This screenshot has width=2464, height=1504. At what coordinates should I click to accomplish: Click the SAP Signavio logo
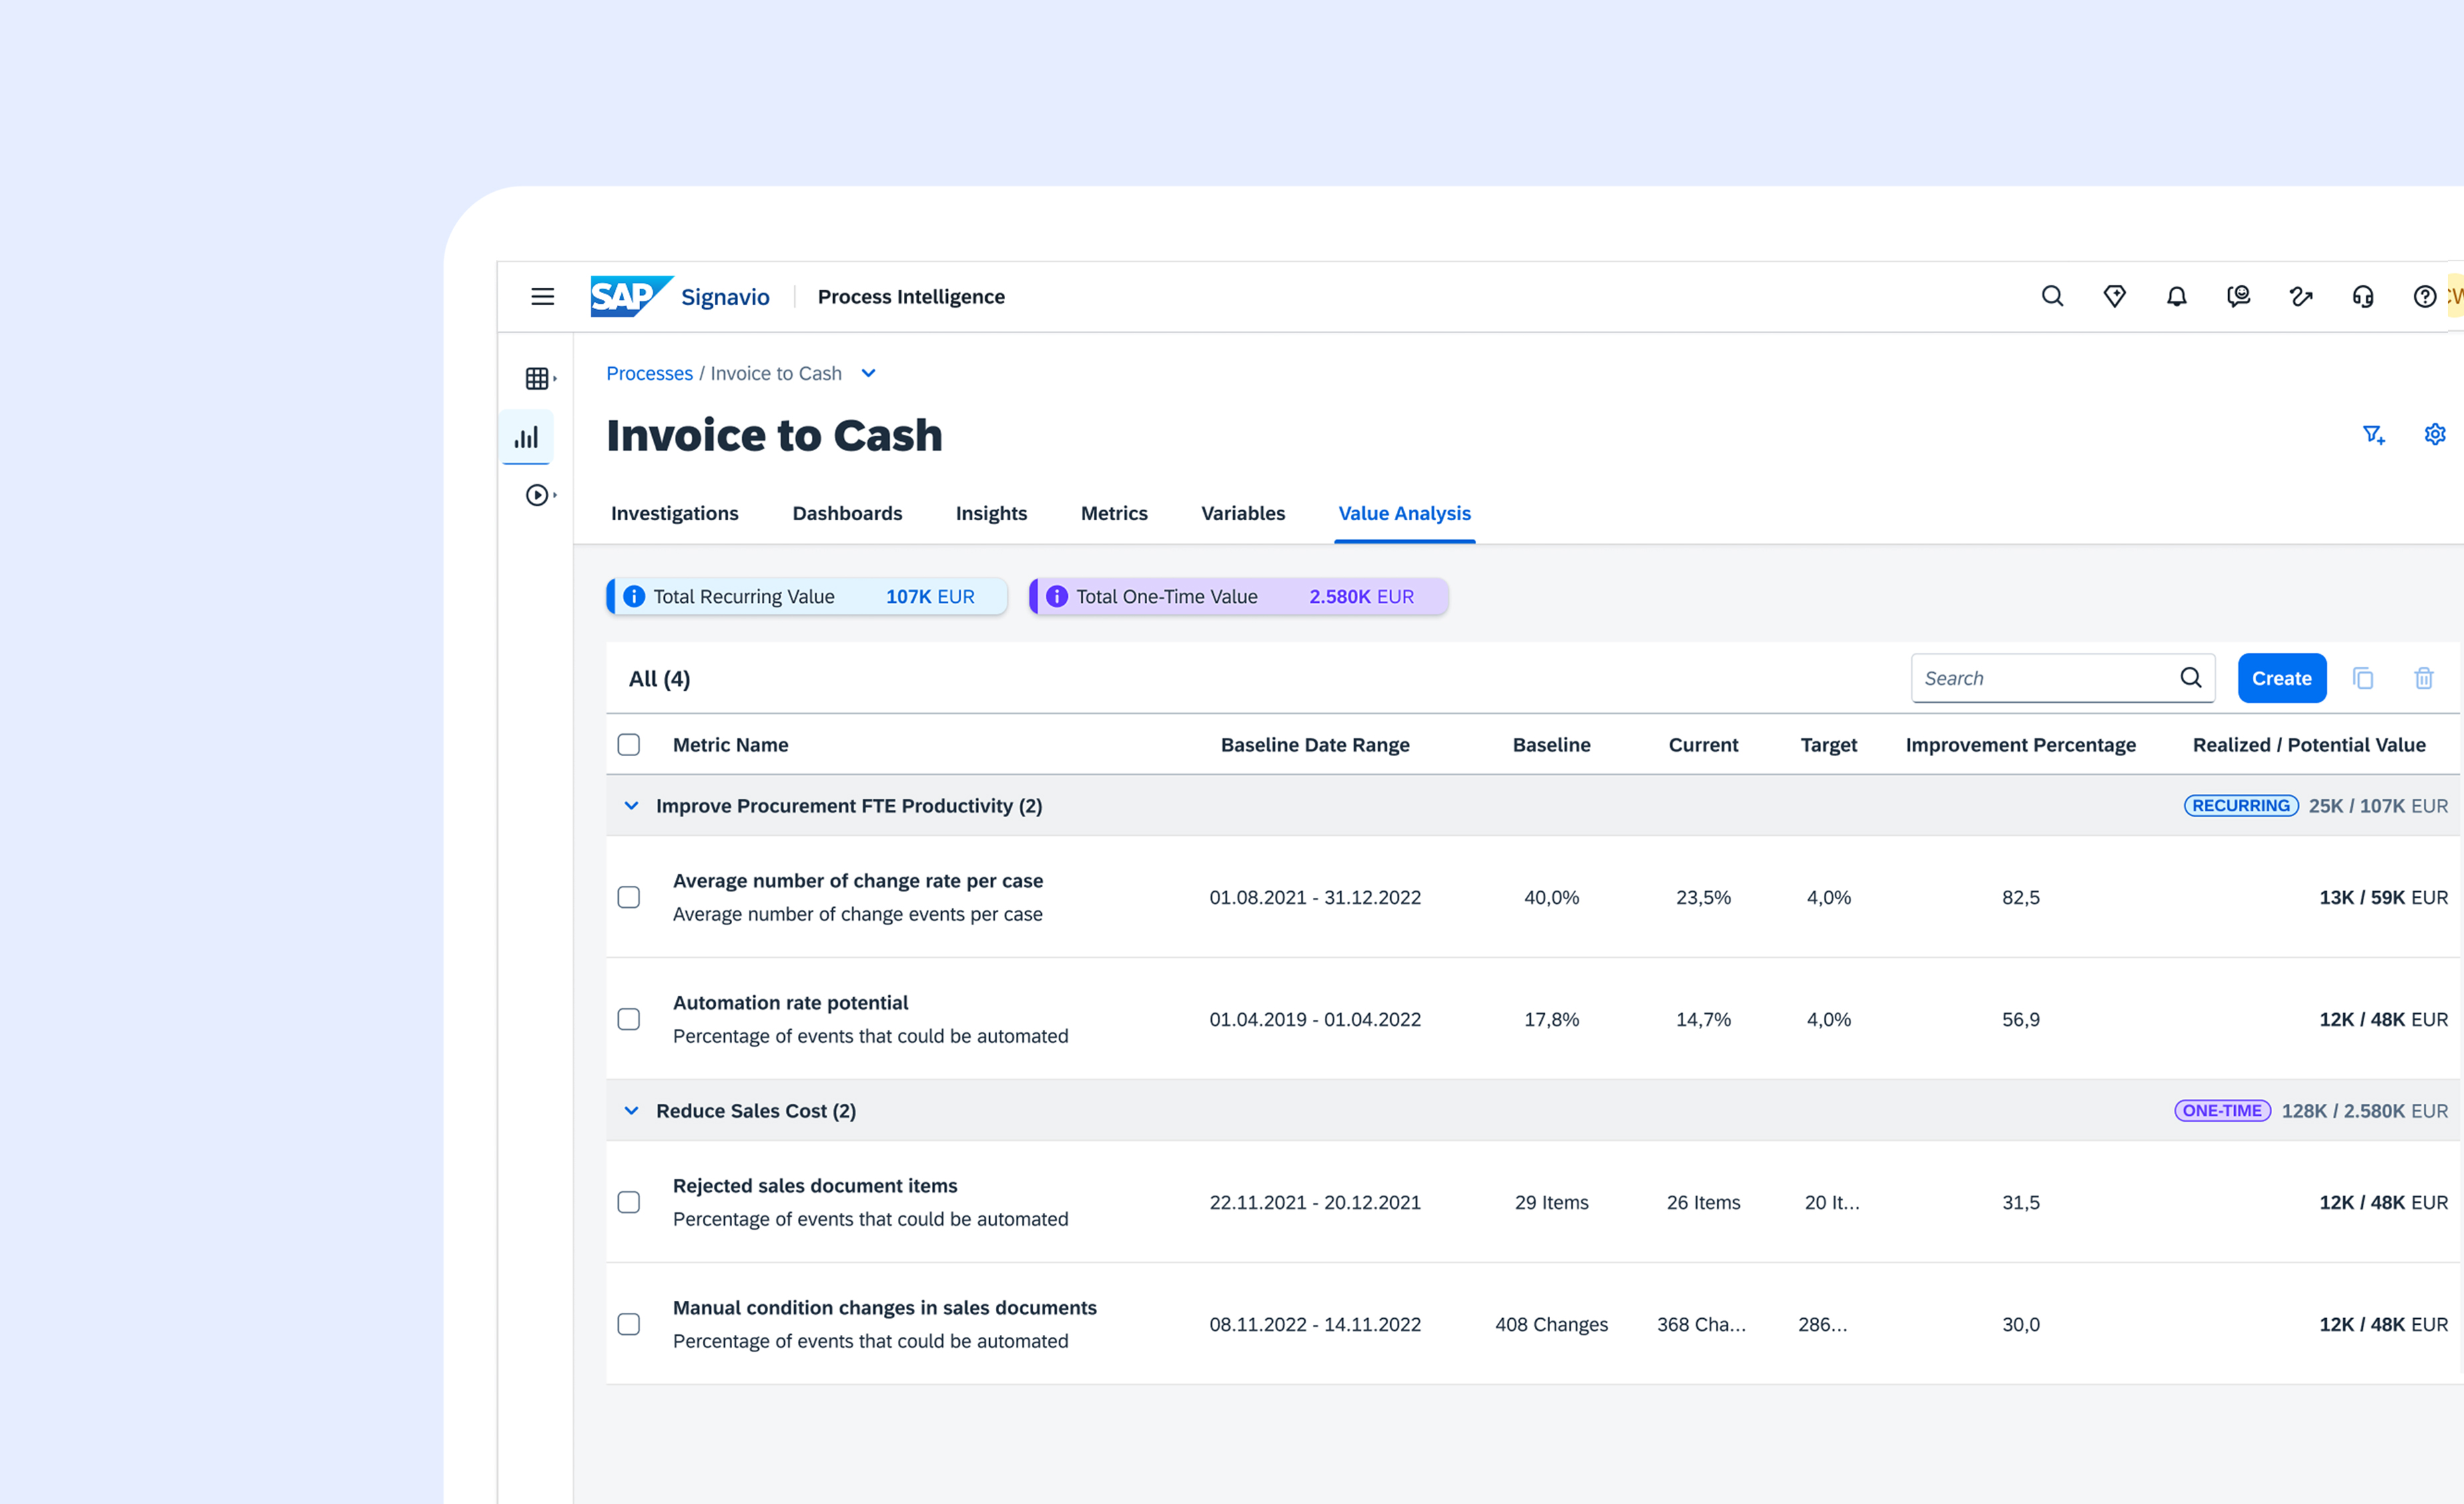680,296
